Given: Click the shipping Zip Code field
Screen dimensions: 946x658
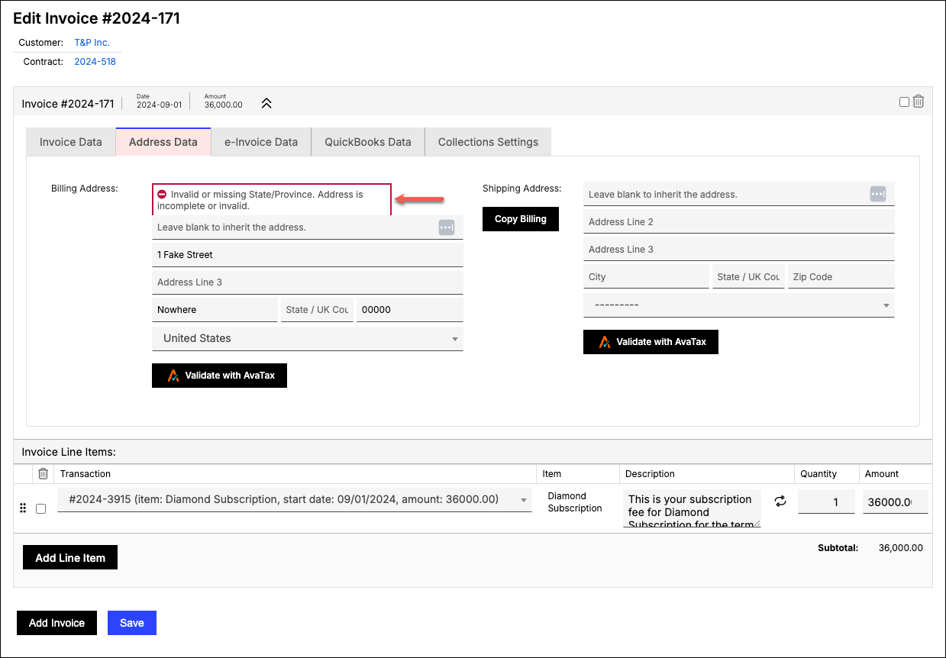Looking at the screenshot, I should 841,276.
